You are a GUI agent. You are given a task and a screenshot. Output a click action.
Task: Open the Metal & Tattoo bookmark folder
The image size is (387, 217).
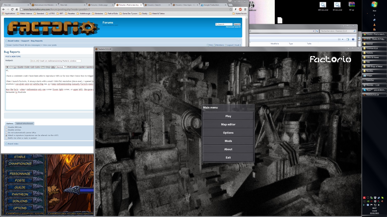[x=157, y=14]
